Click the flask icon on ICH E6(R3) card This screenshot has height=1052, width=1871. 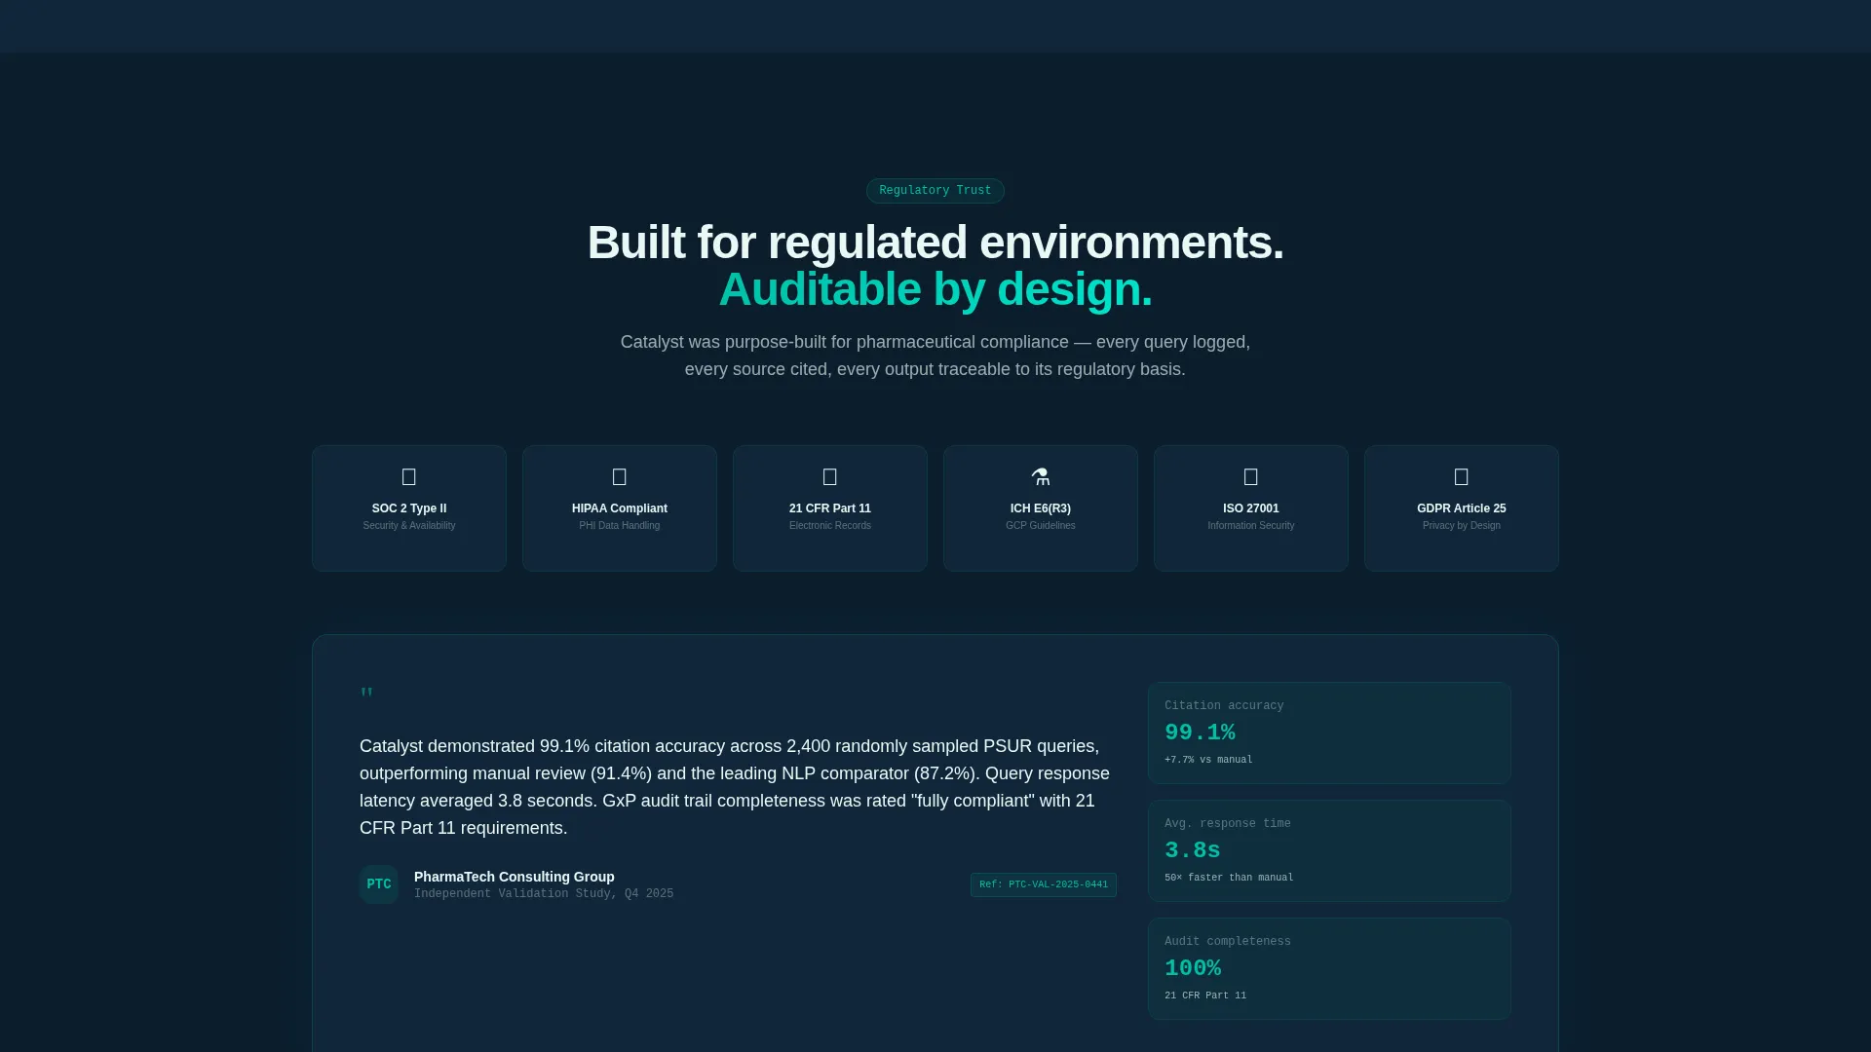click(1041, 477)
